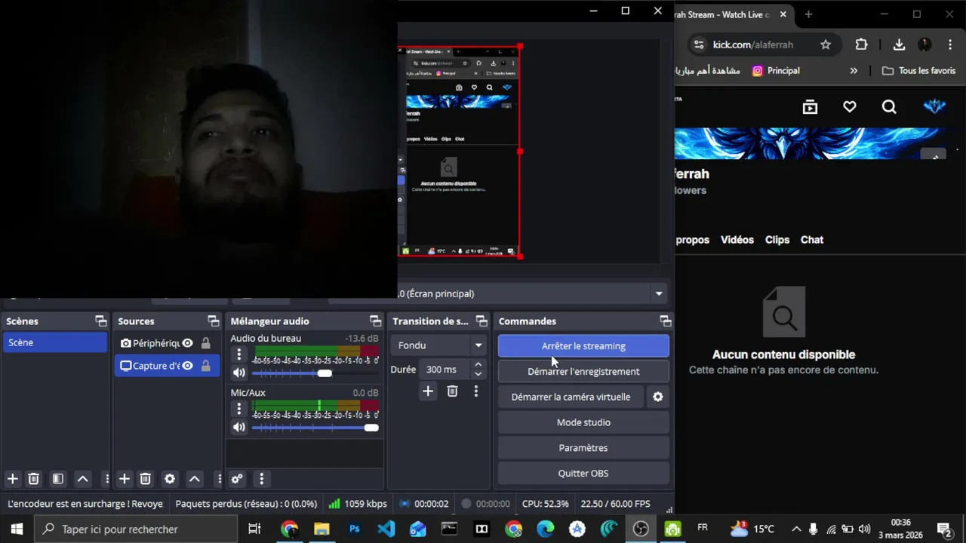Screen dimensions: 966x543
Task: Remove the selected source using trash icon
Action: (x=146, y=479)
